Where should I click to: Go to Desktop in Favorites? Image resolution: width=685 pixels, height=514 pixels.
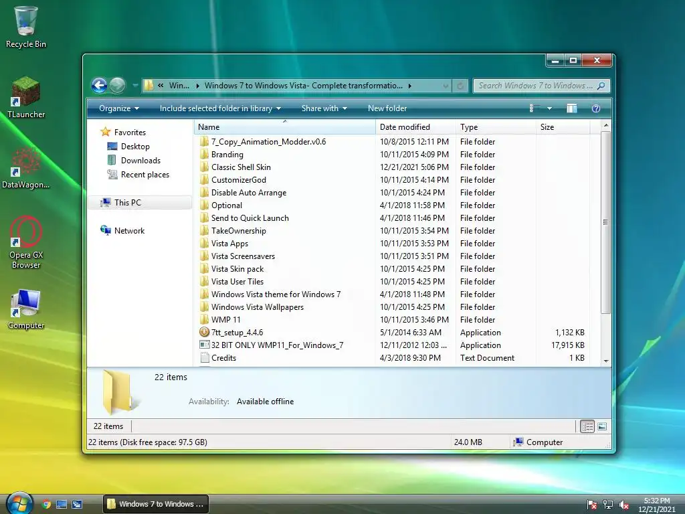coord(135,147)
